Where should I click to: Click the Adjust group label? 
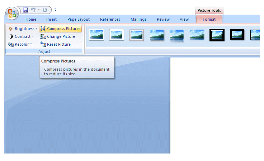click(x=44, y=51)
